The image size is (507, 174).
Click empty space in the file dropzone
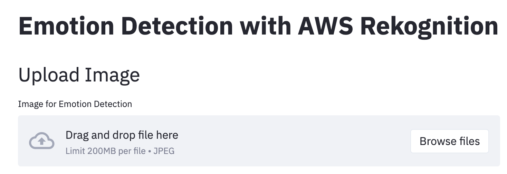(x=294, y=141)
